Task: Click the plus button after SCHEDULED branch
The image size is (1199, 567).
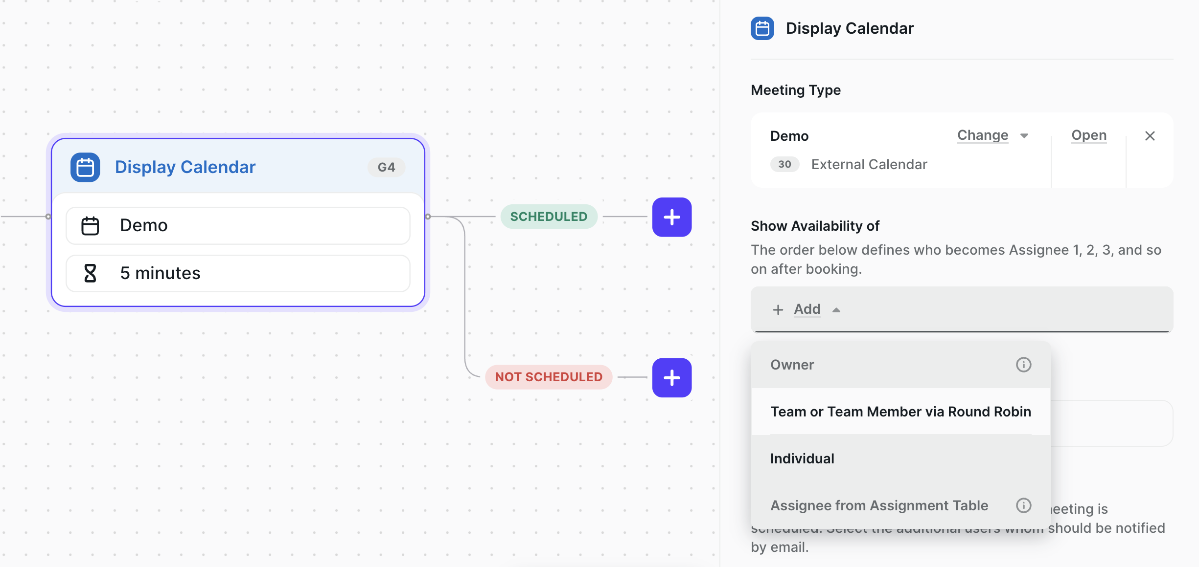Action: click(x=671, y=217)
